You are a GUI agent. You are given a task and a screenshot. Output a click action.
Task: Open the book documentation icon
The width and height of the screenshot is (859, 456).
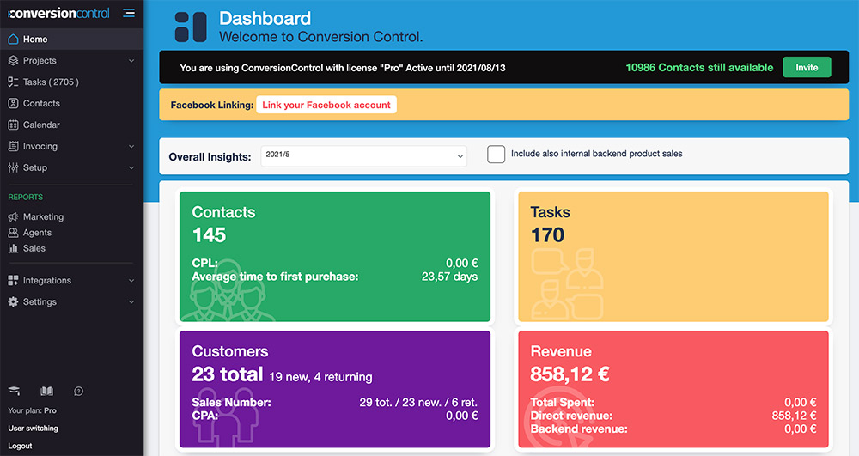click(47, 391)
